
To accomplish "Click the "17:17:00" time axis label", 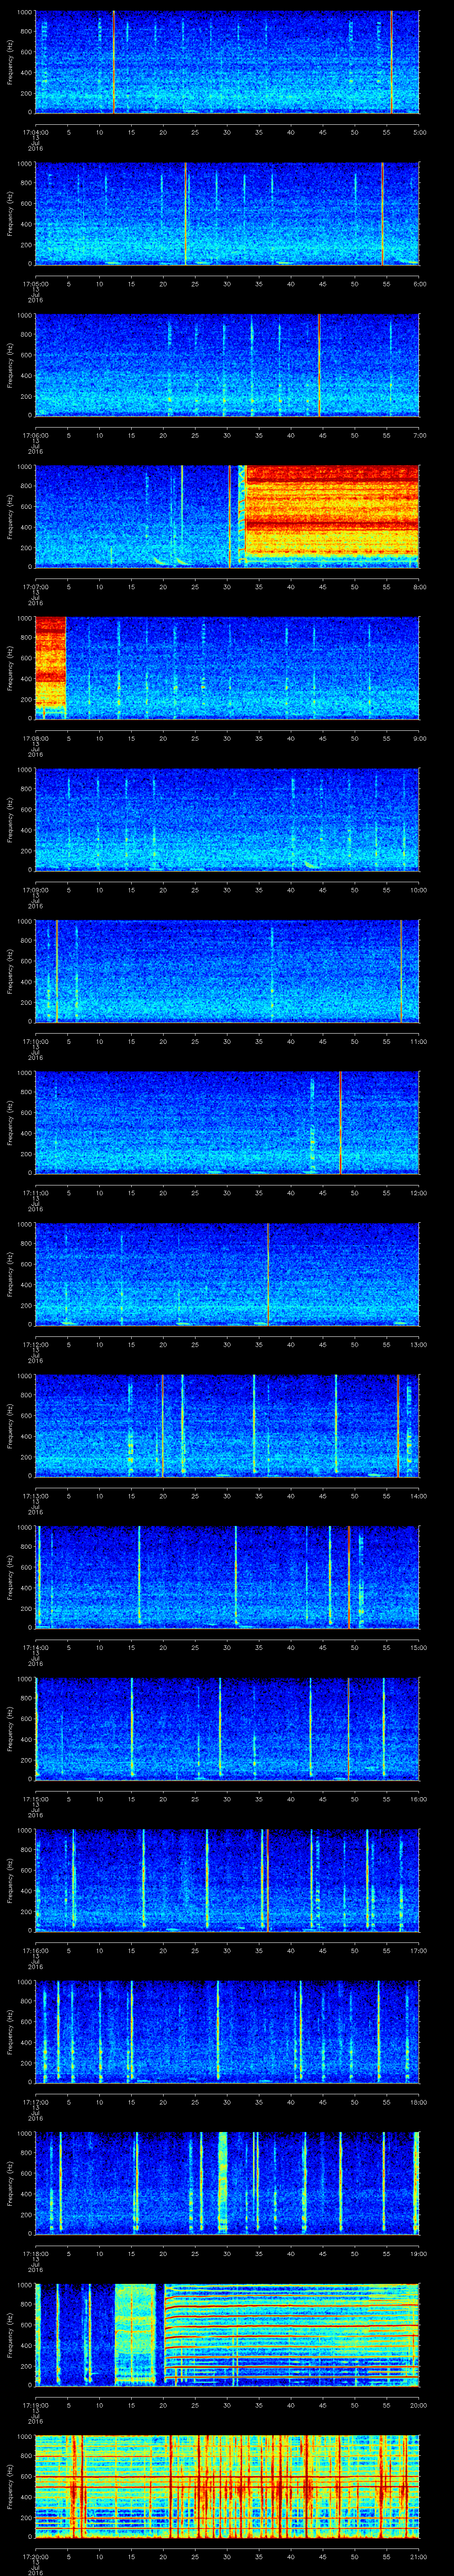I will (35, 2101).
